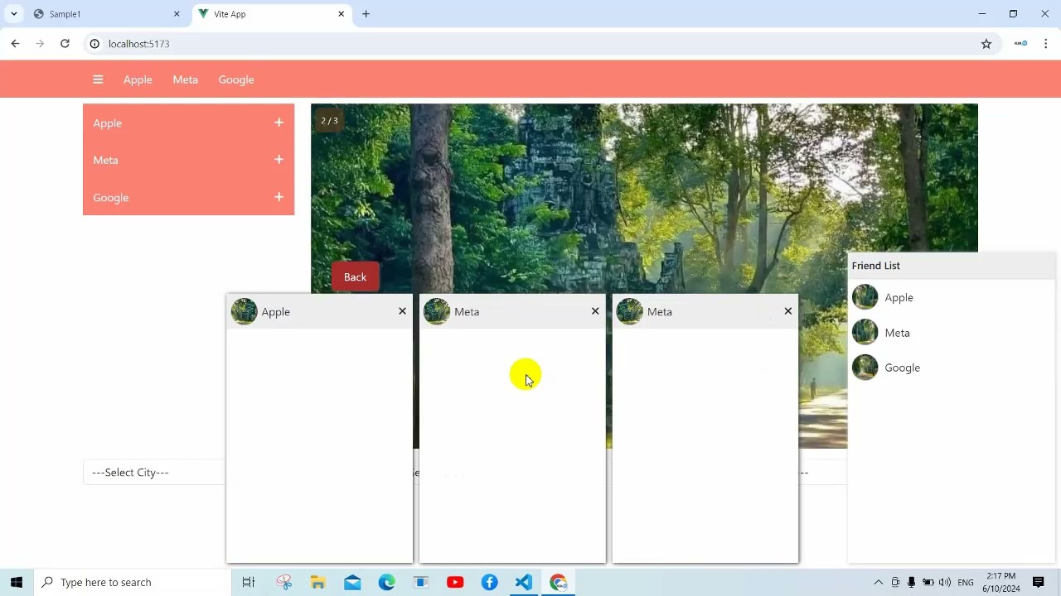The height and width of the screenshot is (596, 1061).
Task: Click Apple's avatar in Friend List
Action: coord(865,297)
